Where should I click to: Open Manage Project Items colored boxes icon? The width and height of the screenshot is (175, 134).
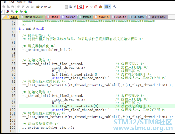[8, 12]
